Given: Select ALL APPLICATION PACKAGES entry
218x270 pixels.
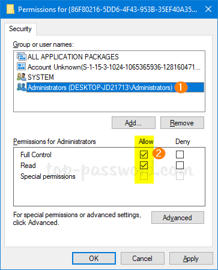Looking at the screenshot, I should click(73, 57).
